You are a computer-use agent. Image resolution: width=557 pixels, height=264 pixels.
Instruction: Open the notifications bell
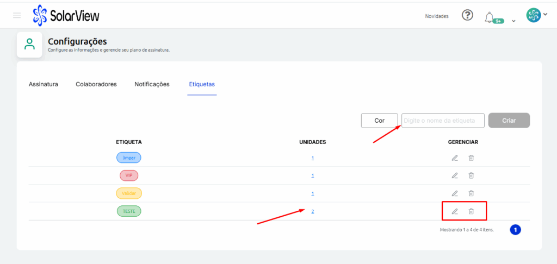tap(489, 17)
